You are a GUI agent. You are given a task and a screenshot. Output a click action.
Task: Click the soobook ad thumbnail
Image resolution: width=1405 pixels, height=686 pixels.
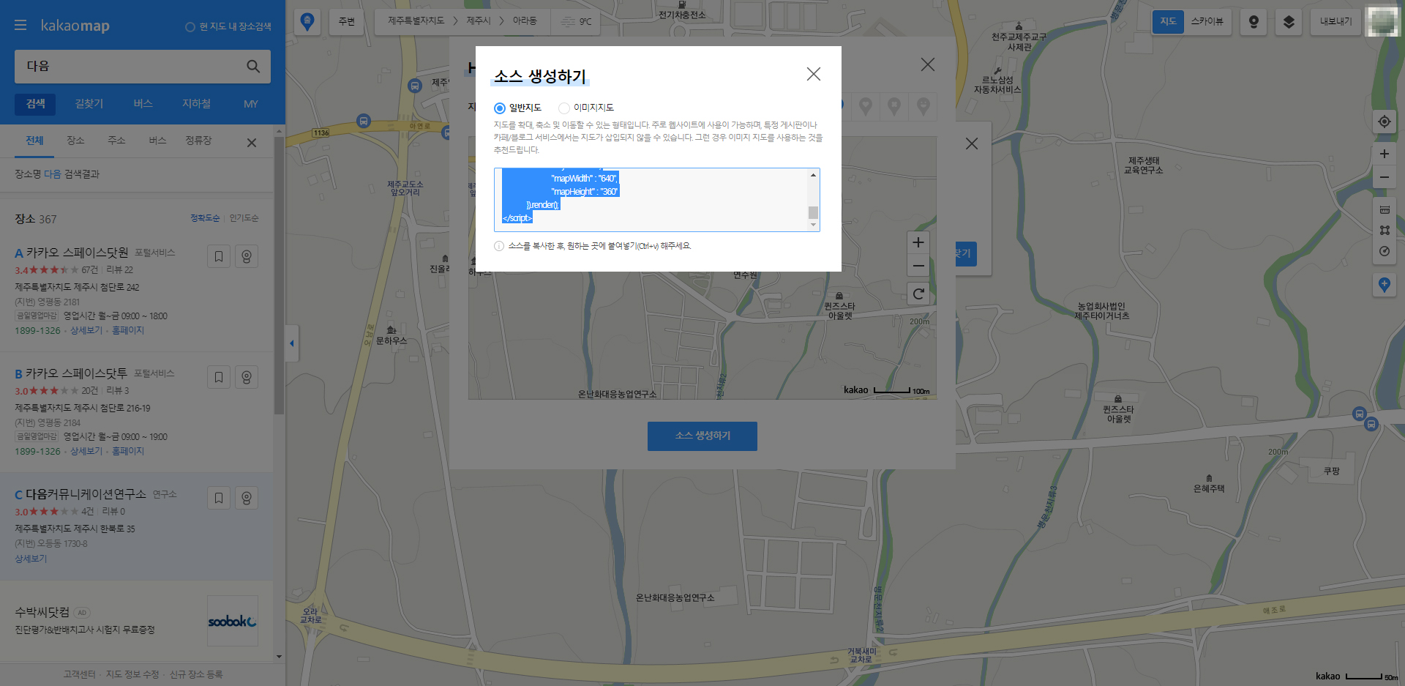pyautogui.click(x=233, y=621)
